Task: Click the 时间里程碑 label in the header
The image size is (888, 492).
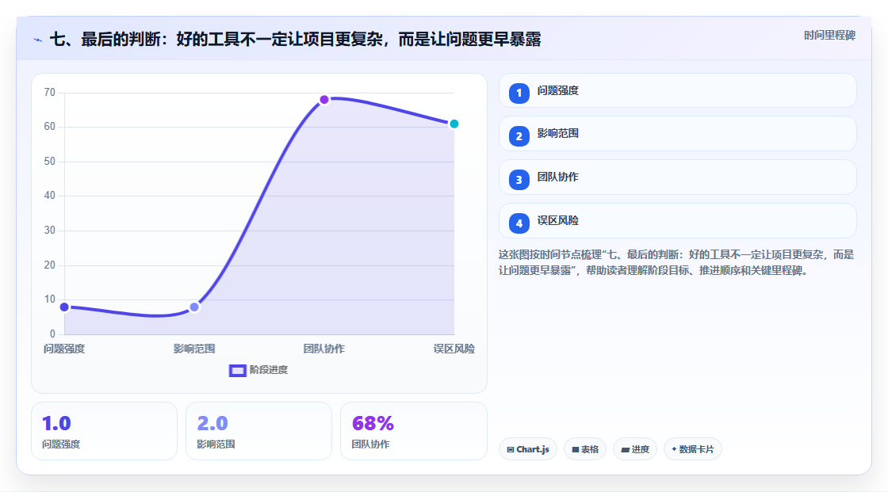Action: [829, 35]
